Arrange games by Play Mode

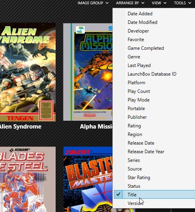[154, 100]
